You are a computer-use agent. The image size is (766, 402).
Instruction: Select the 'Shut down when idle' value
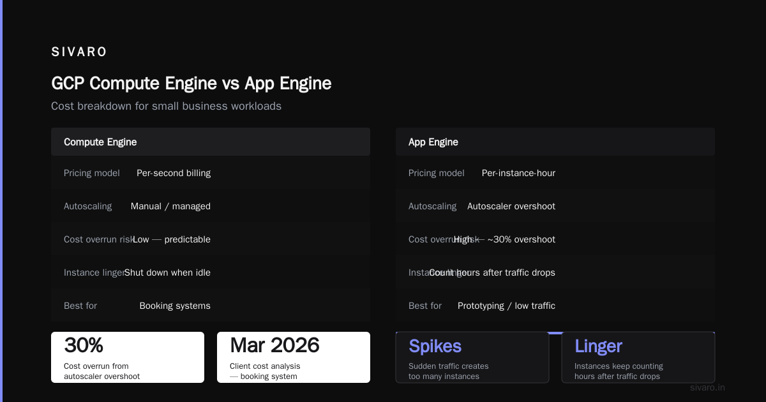point(167,272)
